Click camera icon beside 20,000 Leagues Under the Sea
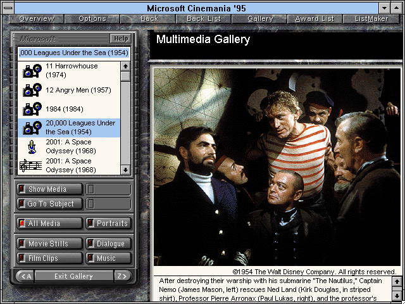Image resolution: width=405 pixels, height=304 pixels. [32, 128]
